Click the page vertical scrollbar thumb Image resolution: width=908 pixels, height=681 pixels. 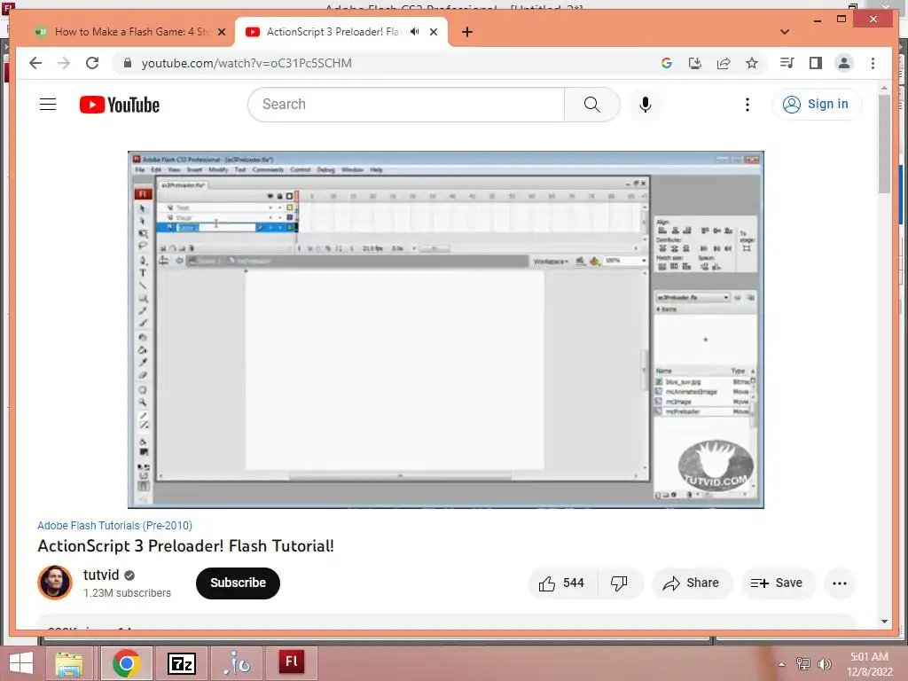pos(884,144)
